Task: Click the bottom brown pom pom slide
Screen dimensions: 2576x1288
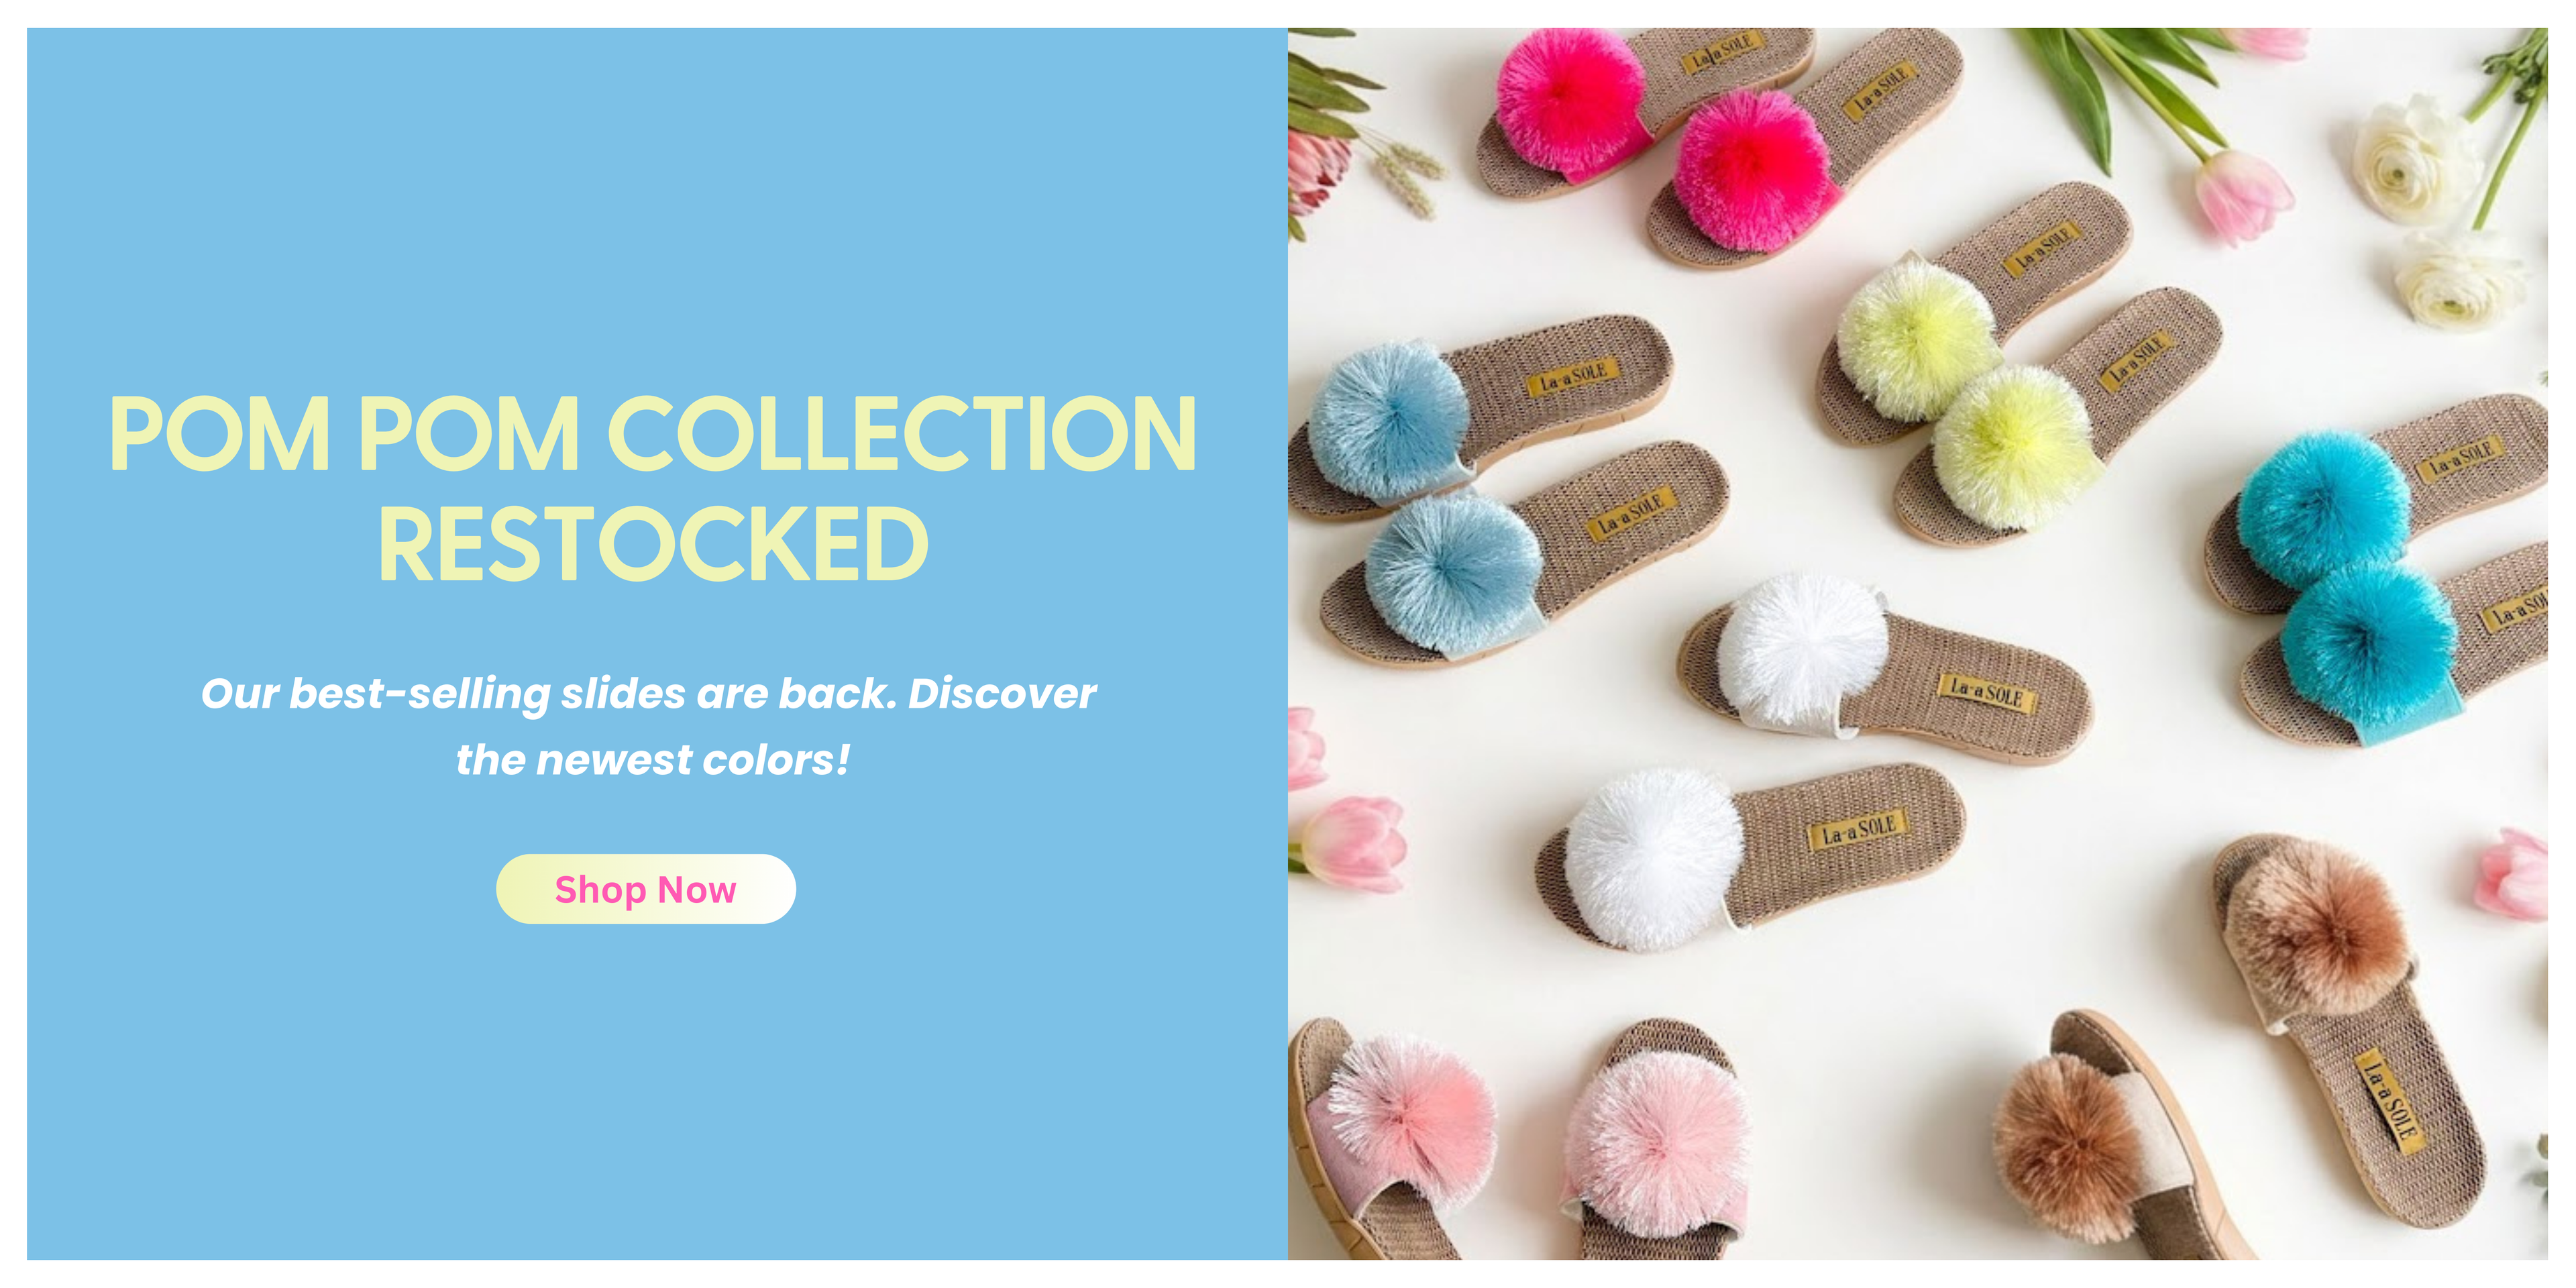Action: click(2110, 1140)
